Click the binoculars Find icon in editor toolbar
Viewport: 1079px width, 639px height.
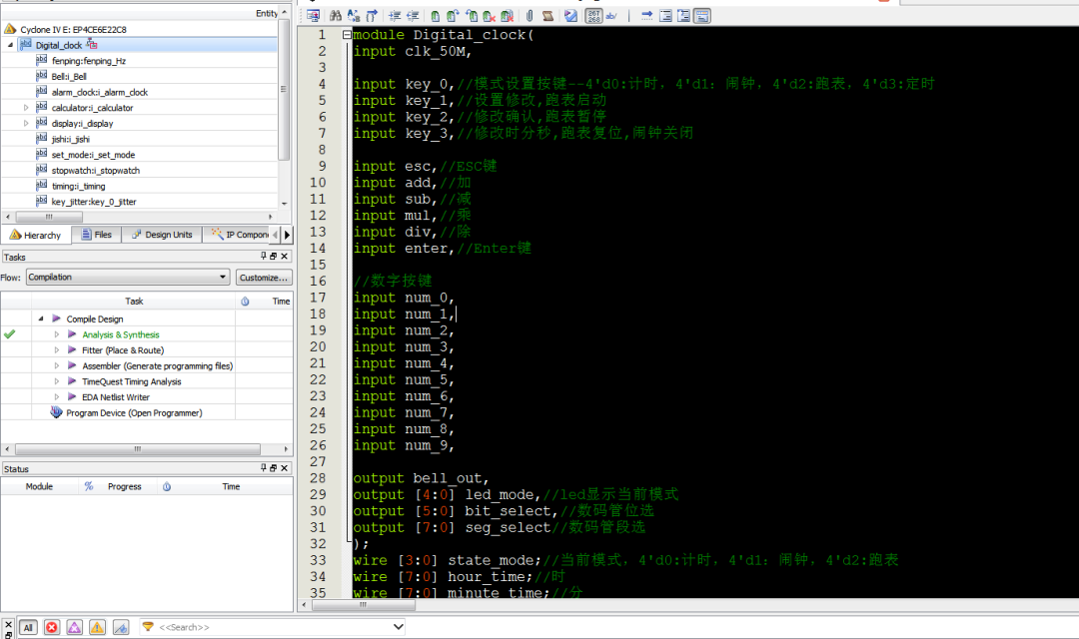point(336,15)
